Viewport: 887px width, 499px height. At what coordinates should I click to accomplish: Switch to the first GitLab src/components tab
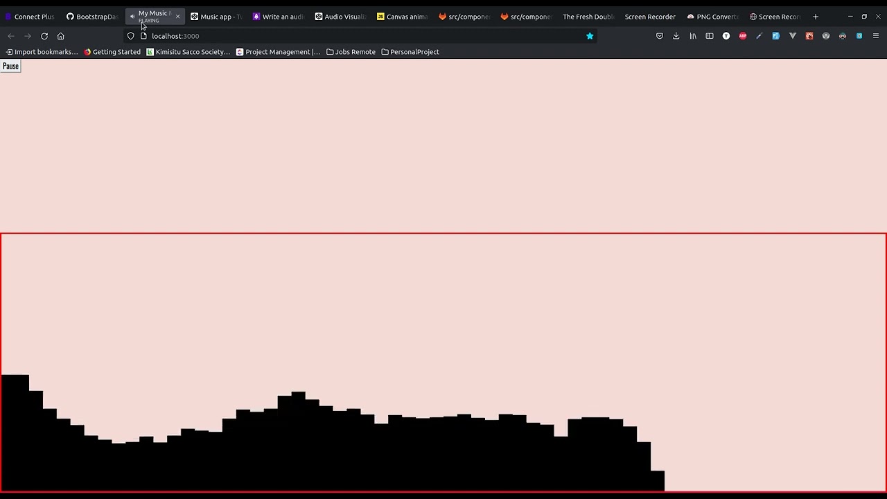tap(464, 17)
